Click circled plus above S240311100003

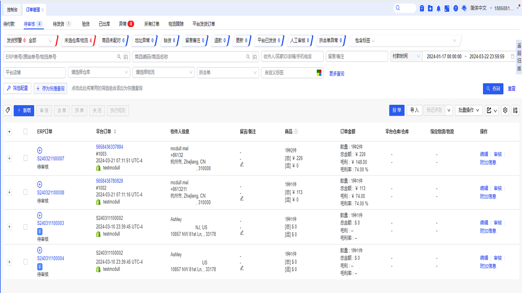(39, 215)
